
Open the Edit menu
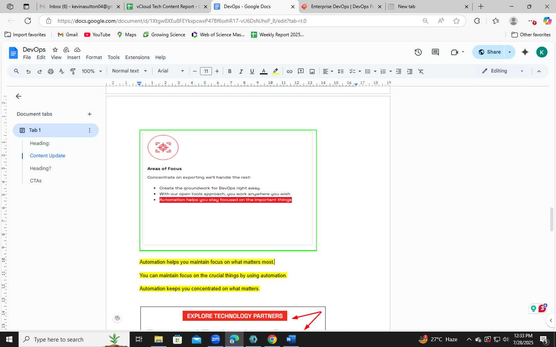click(41, 57)
